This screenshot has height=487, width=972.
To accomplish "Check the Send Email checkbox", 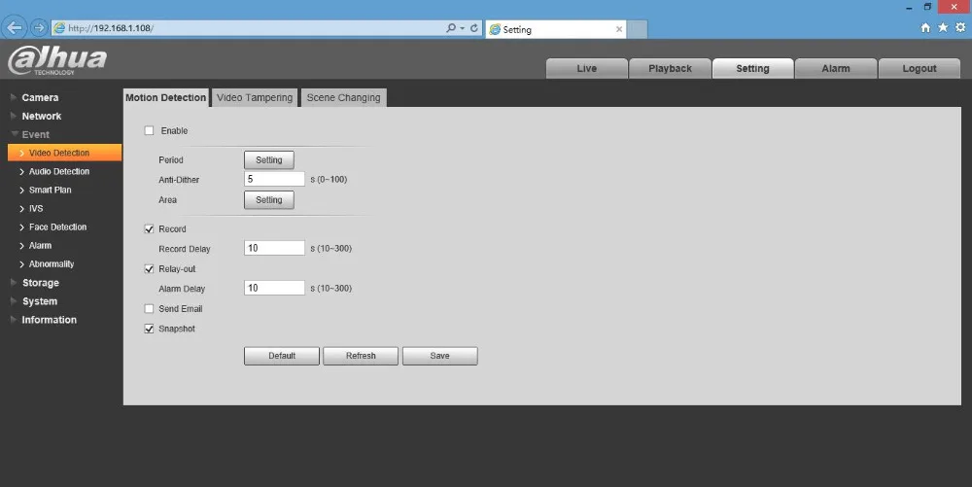I will 149,308.
